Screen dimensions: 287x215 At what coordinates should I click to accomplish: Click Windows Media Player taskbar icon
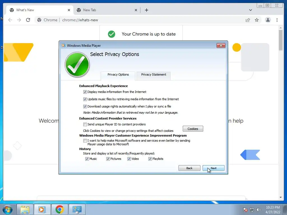point(42,209)
